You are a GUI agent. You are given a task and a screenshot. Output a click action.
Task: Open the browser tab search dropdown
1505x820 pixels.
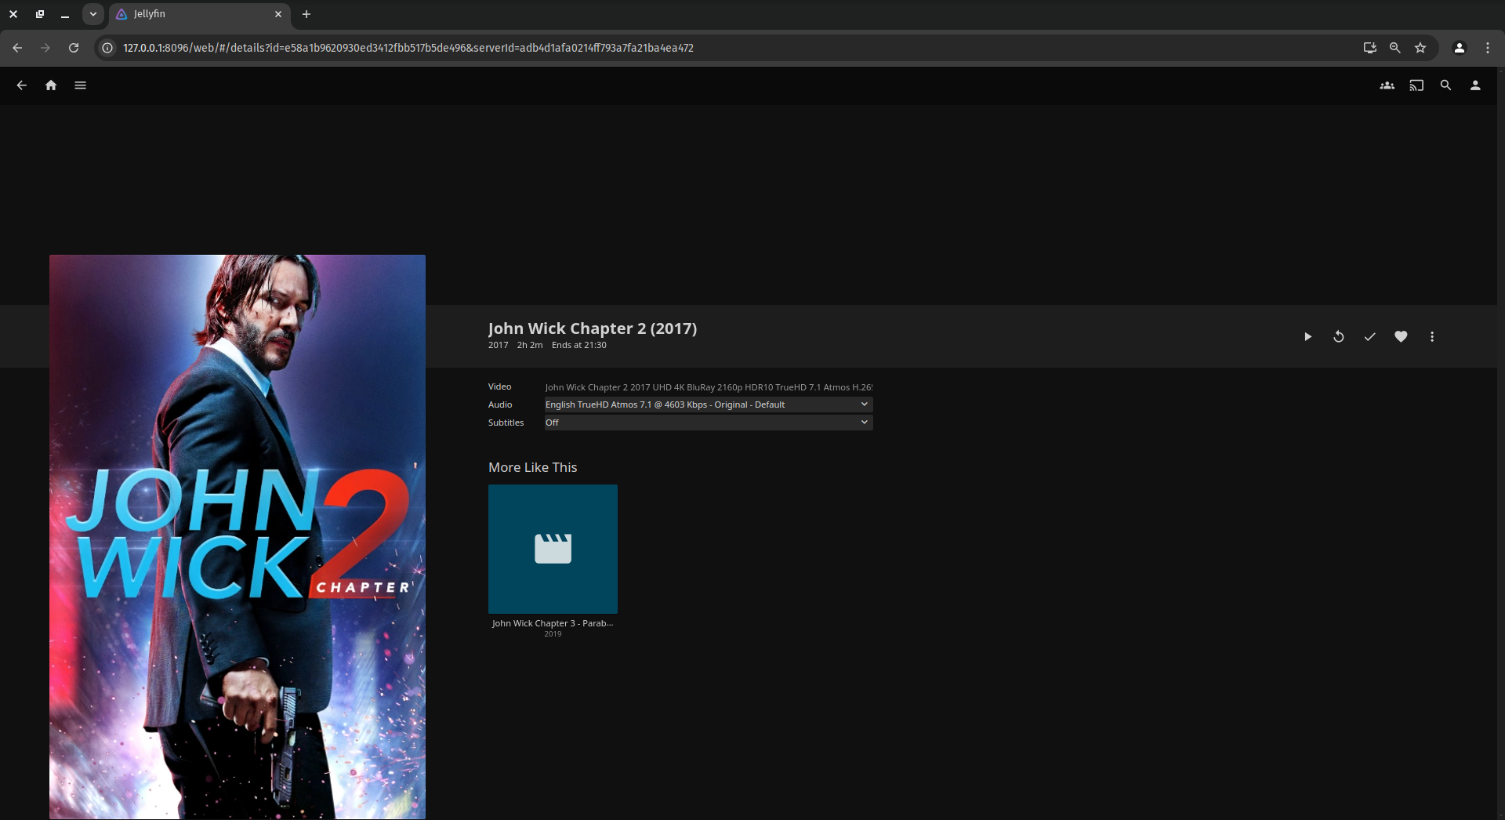(x=92, y=14)
